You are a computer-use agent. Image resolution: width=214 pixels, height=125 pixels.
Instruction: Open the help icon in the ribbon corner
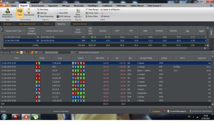pyautogui.click(x=211, y=5)
